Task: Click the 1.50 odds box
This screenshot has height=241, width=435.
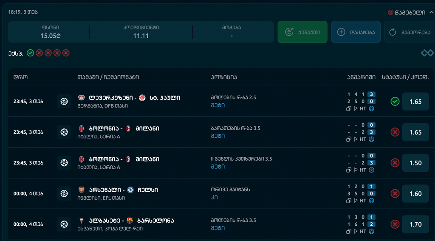Action: click(415, 163)
